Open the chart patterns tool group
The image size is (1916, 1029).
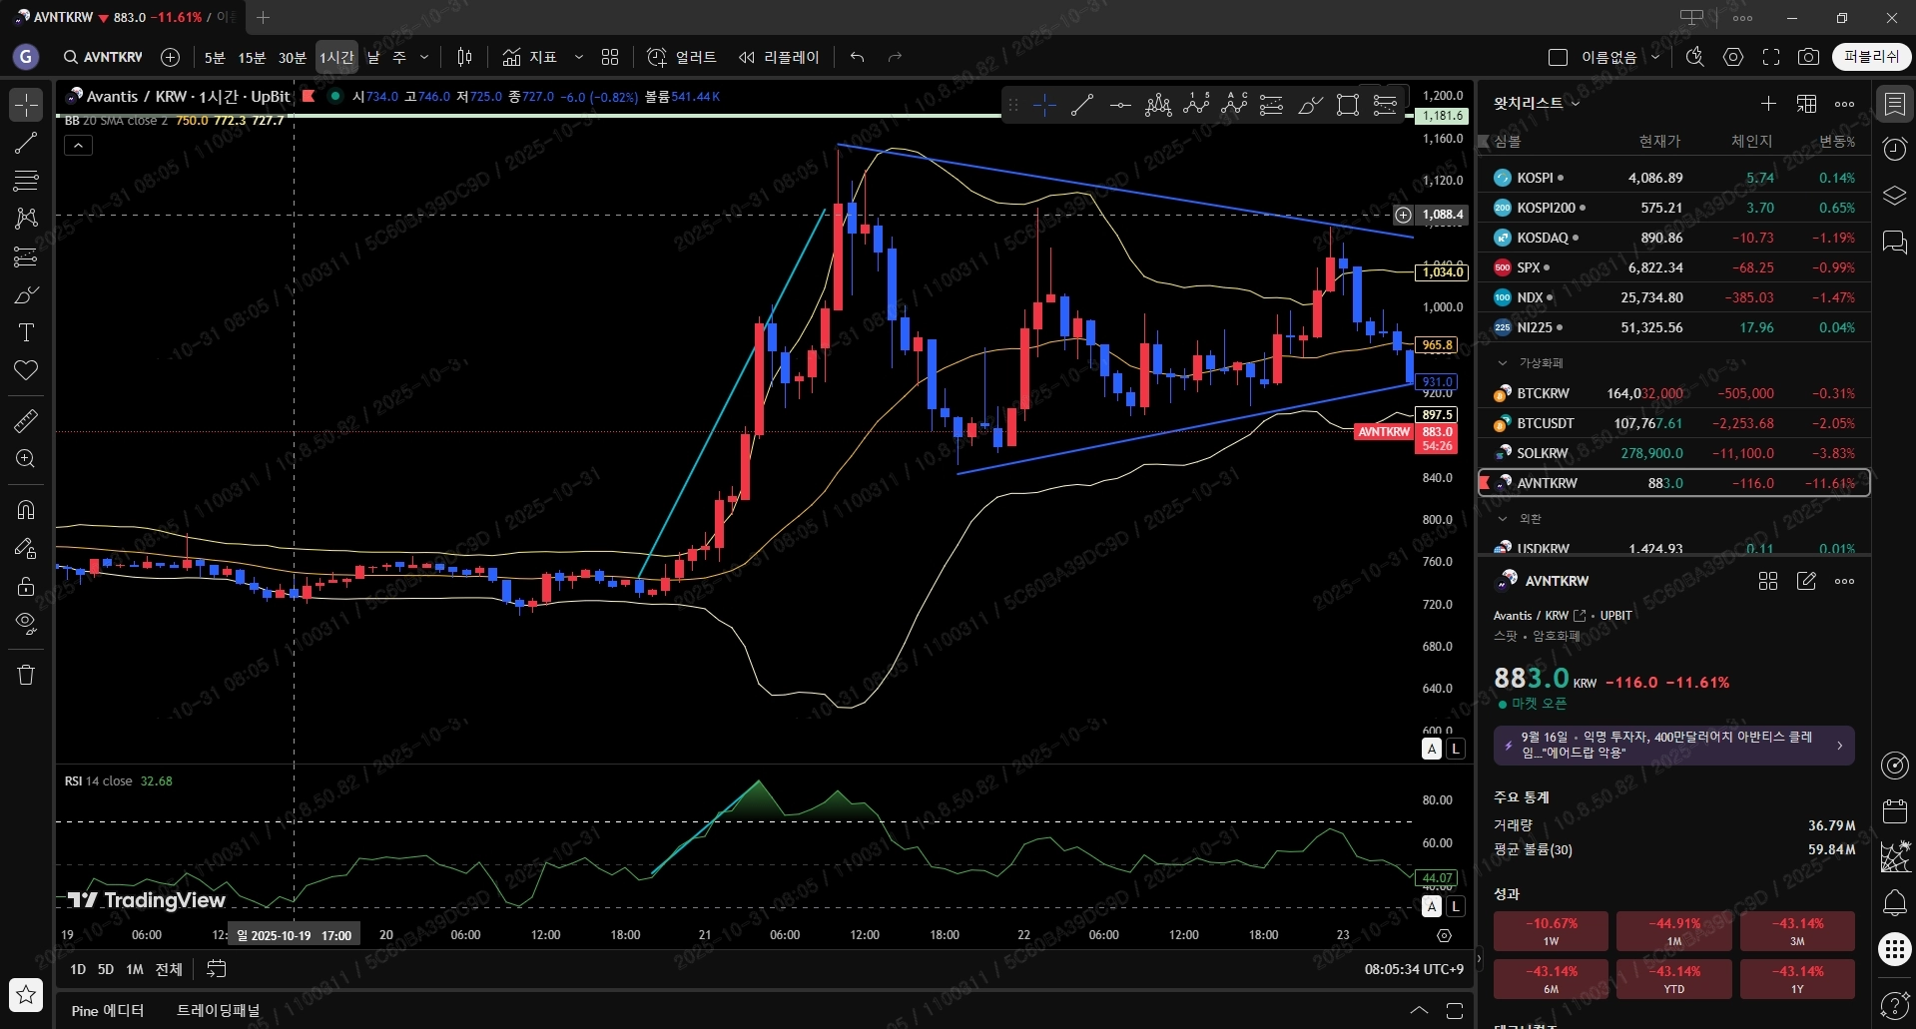click(x=26, y=219)
